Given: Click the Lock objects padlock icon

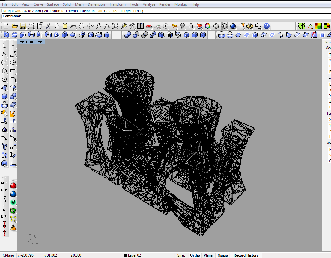Looking at the screenshot, I should (x=191, y=26).
